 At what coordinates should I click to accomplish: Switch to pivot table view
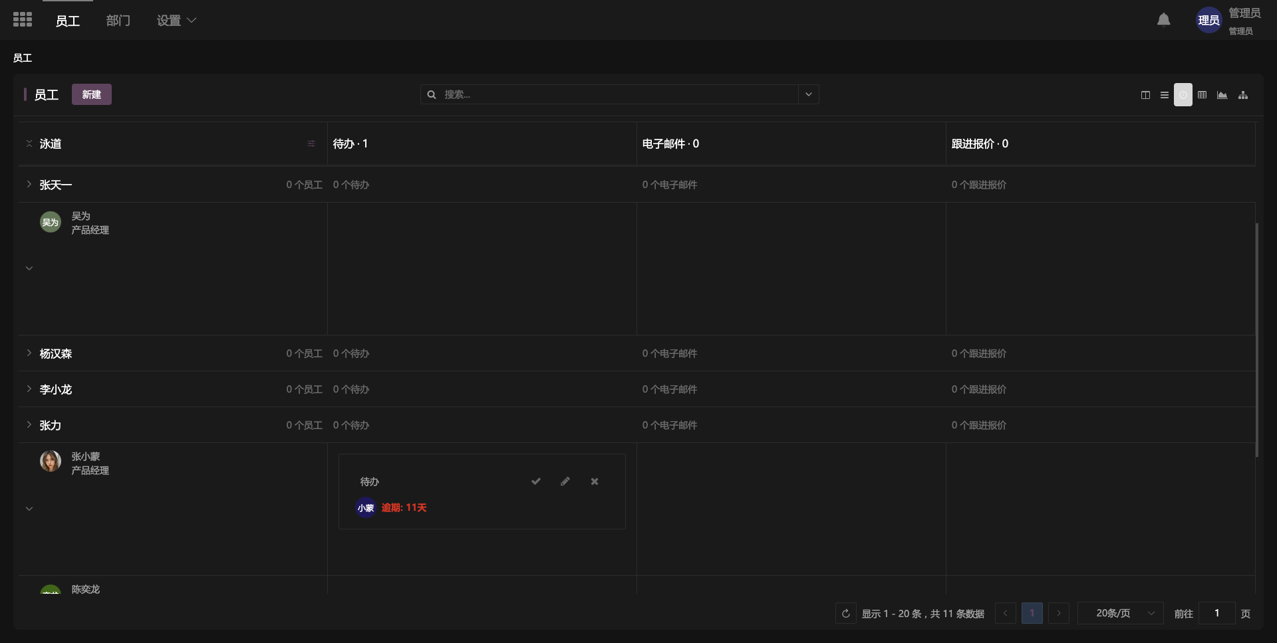(1202, 95)
